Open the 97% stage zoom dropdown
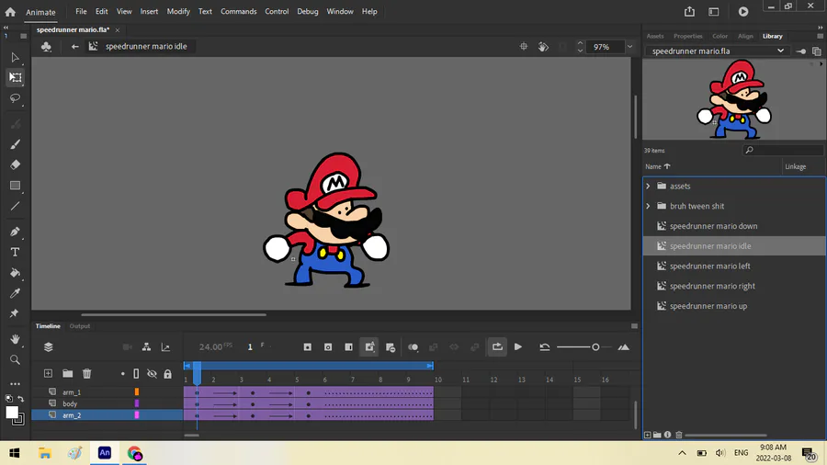The image size is (827, 465). pyautogui.click(x=629, y=46)
